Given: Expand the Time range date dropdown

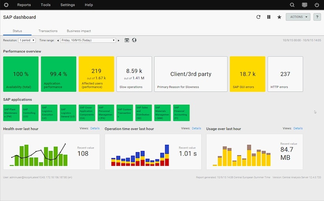Looking at the screenshot, I should 88,40.
